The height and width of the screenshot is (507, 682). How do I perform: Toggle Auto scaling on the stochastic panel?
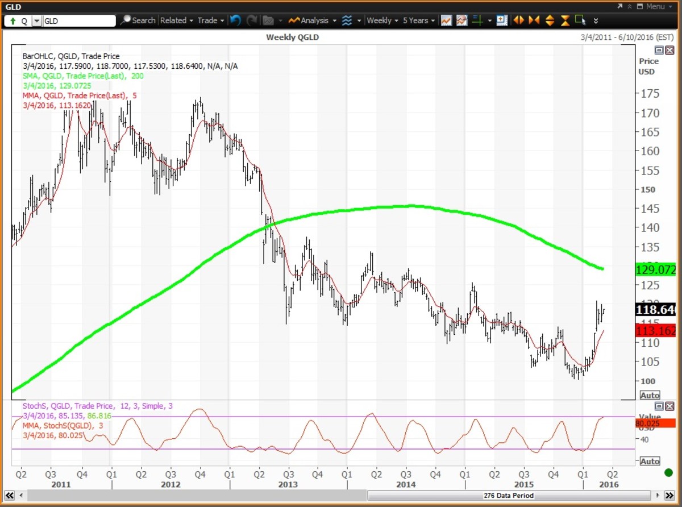pos(650,461)
